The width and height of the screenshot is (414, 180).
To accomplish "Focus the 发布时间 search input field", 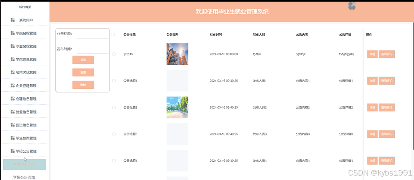I will [92, 49].
